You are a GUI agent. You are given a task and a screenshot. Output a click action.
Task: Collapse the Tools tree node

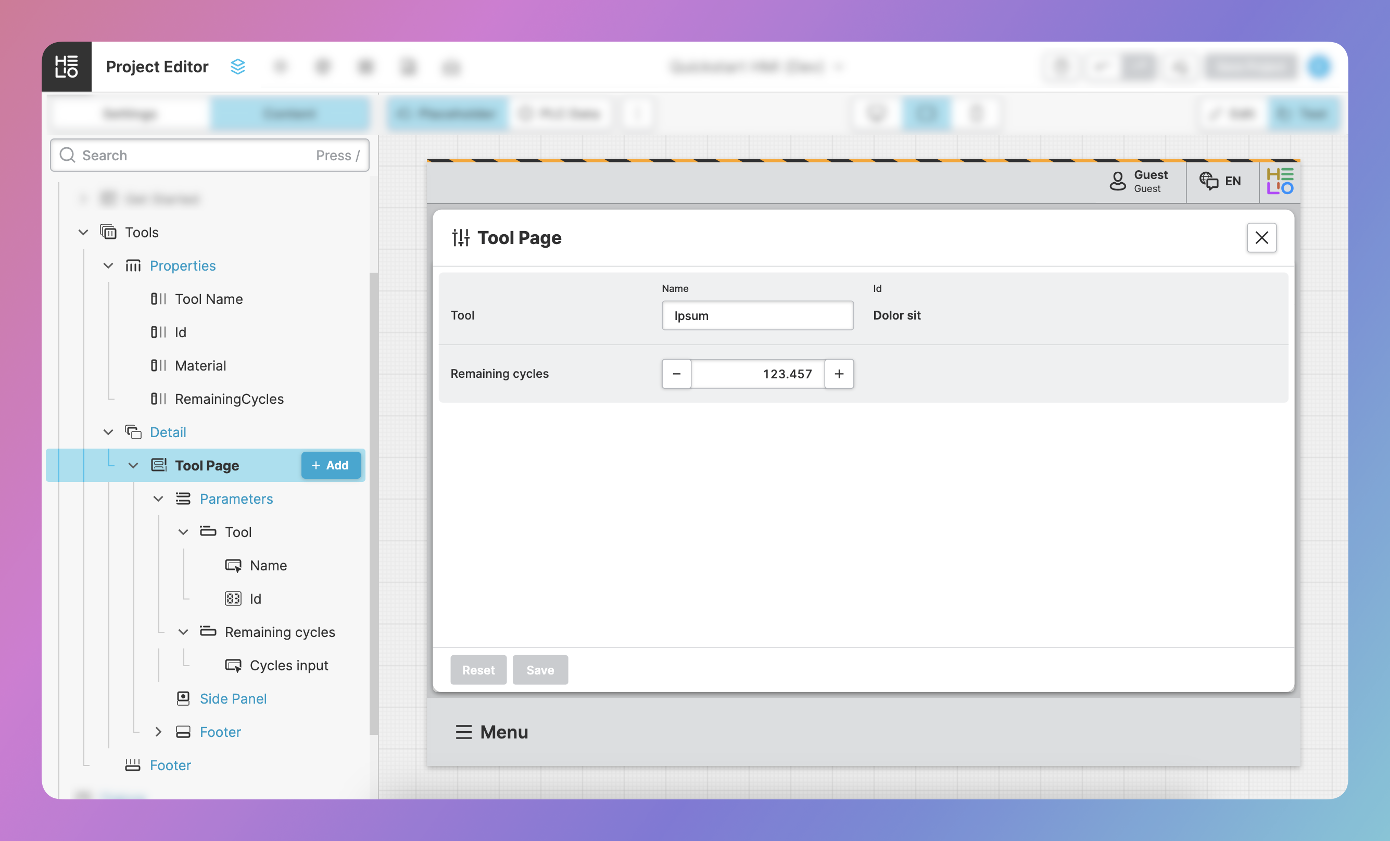click(x=83, y=233)
